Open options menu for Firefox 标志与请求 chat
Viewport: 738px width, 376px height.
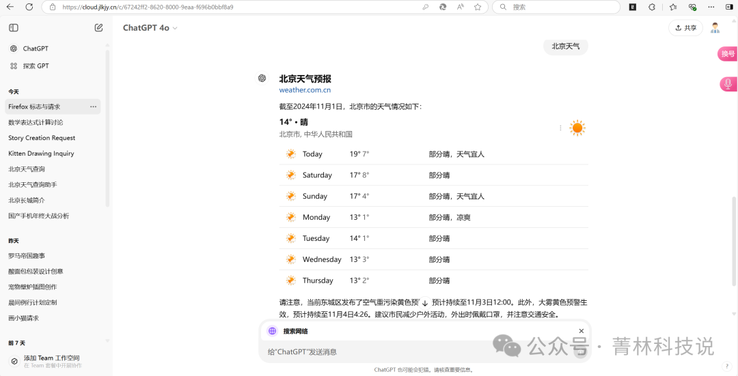pyautogui.click(x=94, y=107)
